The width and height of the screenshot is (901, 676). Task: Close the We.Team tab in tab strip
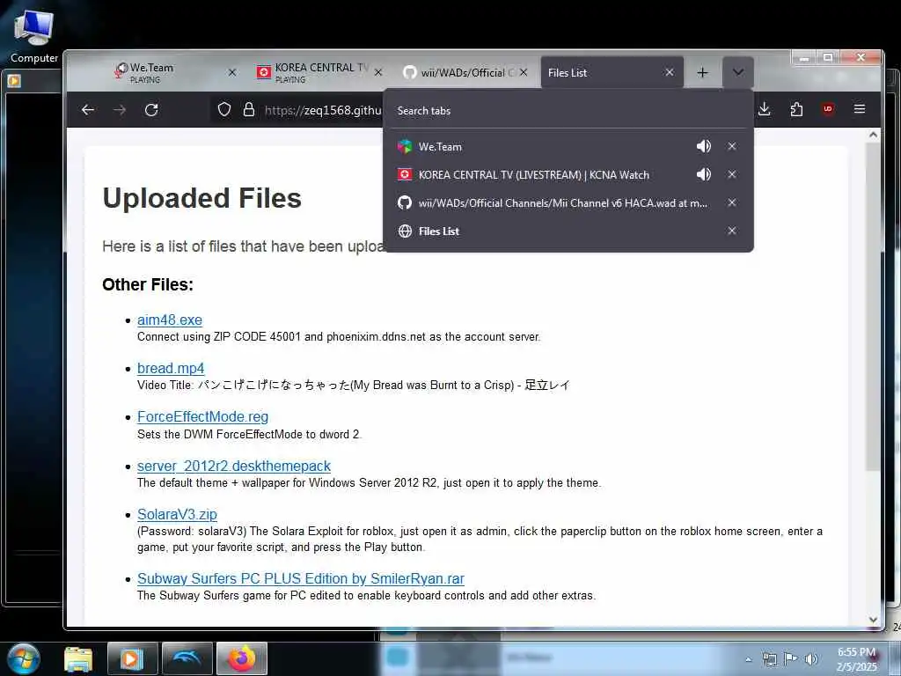(x=232, y=72)
